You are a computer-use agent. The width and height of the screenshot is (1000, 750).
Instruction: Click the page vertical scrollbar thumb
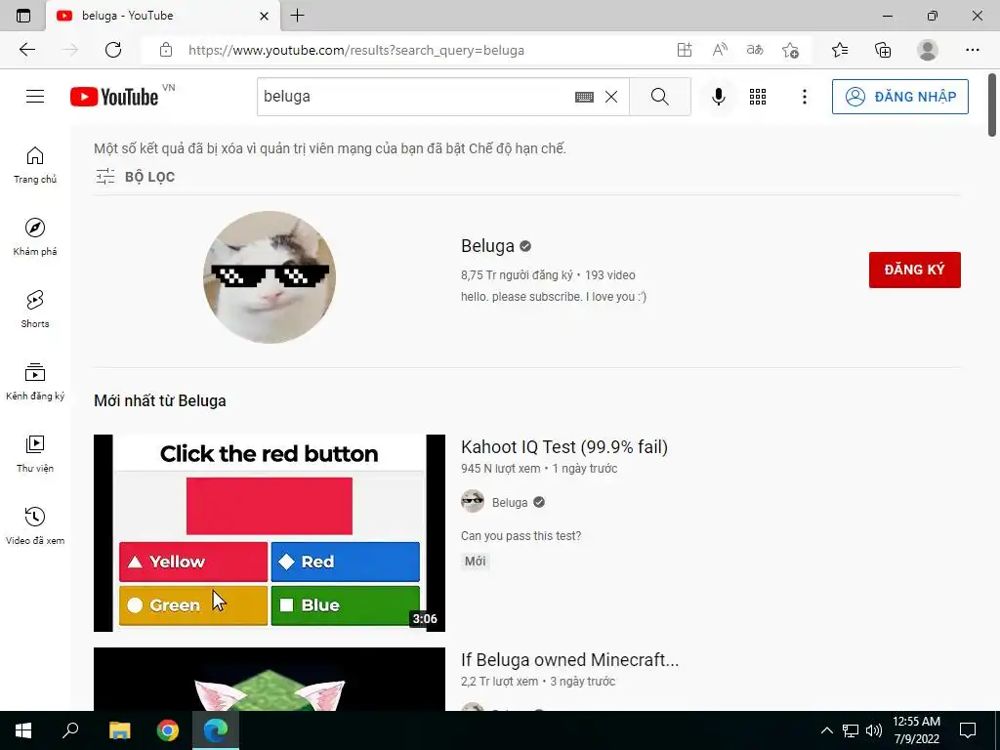(x=992, y=105)
